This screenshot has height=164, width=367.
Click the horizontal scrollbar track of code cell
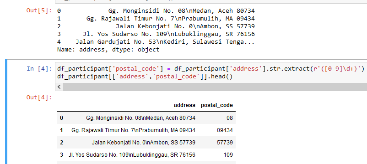pyautogui.click(x=215, y=87)
